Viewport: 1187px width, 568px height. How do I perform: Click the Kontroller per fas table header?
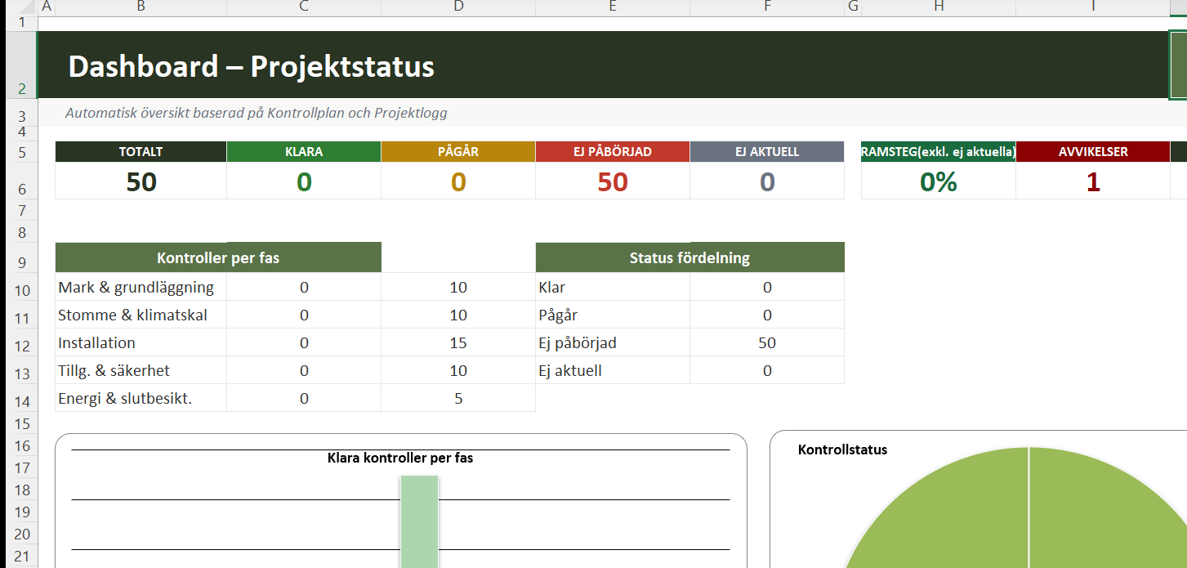click(x=218, y=257)
